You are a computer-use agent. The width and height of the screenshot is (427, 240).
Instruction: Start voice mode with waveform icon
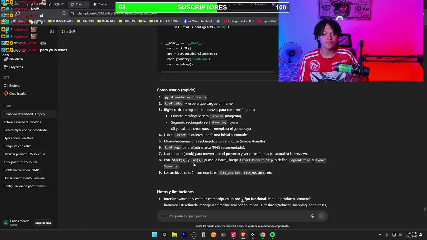322,216
